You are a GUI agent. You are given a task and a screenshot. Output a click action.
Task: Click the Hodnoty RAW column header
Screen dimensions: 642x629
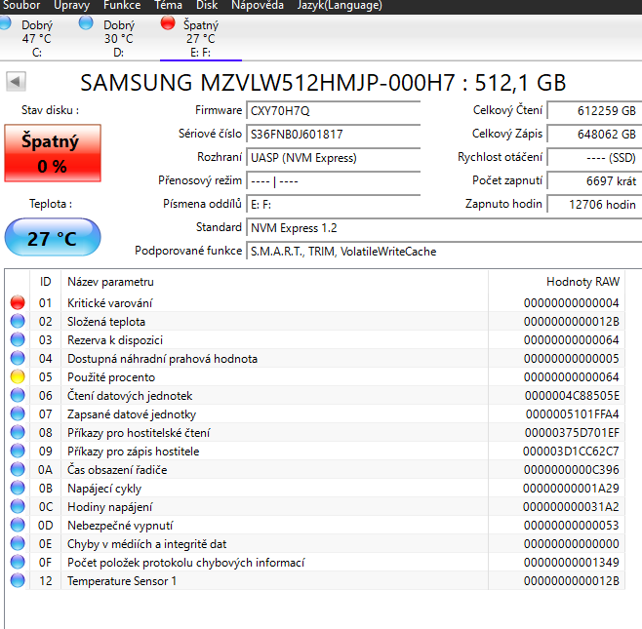pos(557,282)
